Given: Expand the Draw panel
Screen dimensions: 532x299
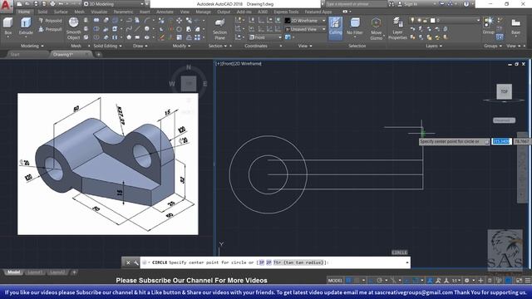Looking at the screenshot, I should point(140,46).
